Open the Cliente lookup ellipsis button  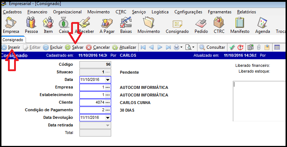[x=107, y=103]
